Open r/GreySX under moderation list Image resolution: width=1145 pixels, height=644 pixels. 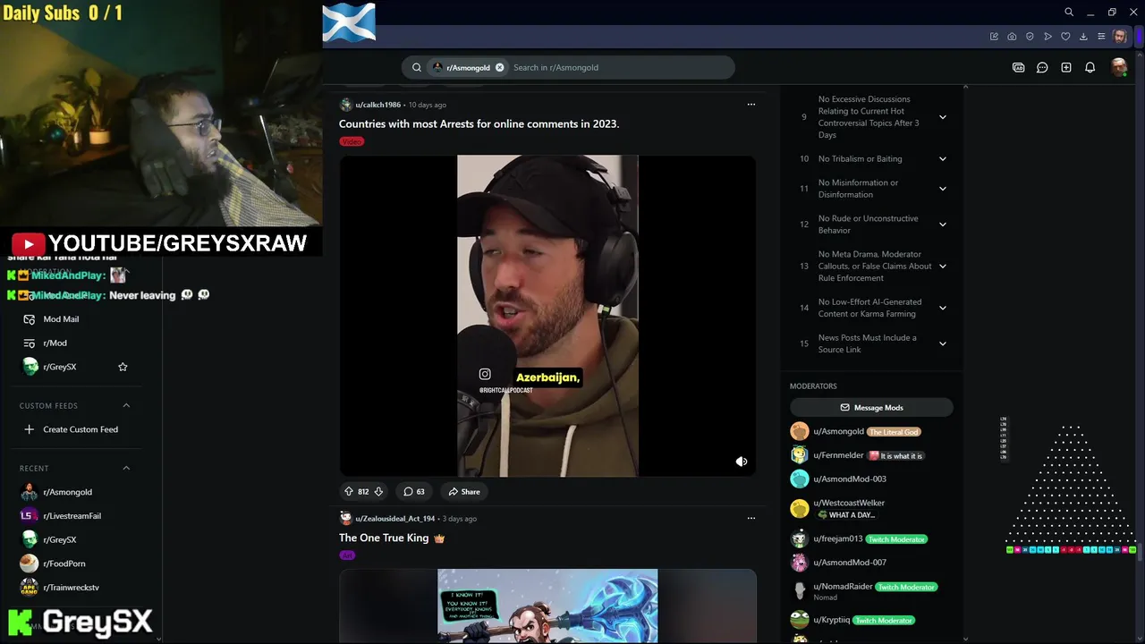60,367
